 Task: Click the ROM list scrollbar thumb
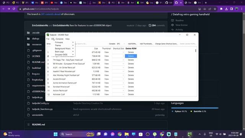click(x=196, y=51)
